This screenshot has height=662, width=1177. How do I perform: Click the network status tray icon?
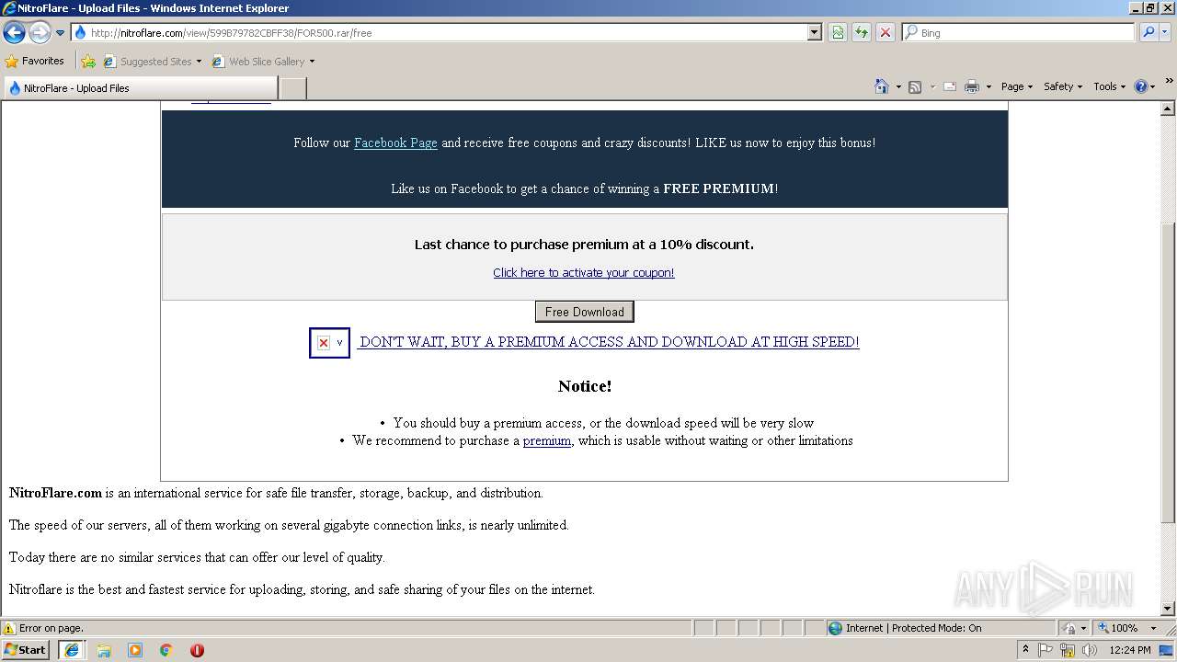(1068, 650)
